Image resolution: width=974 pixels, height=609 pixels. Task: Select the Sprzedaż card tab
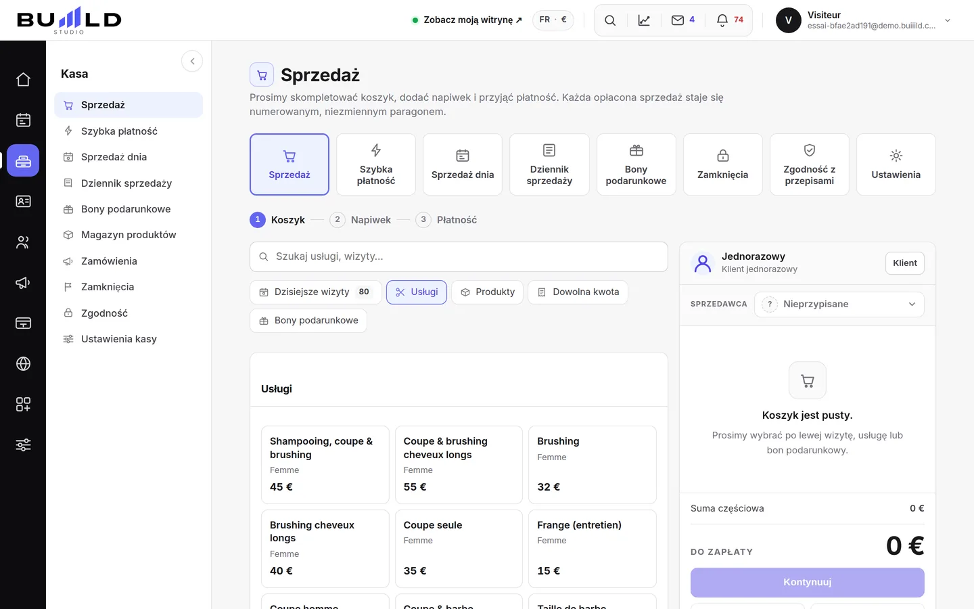tap(289, 164)
